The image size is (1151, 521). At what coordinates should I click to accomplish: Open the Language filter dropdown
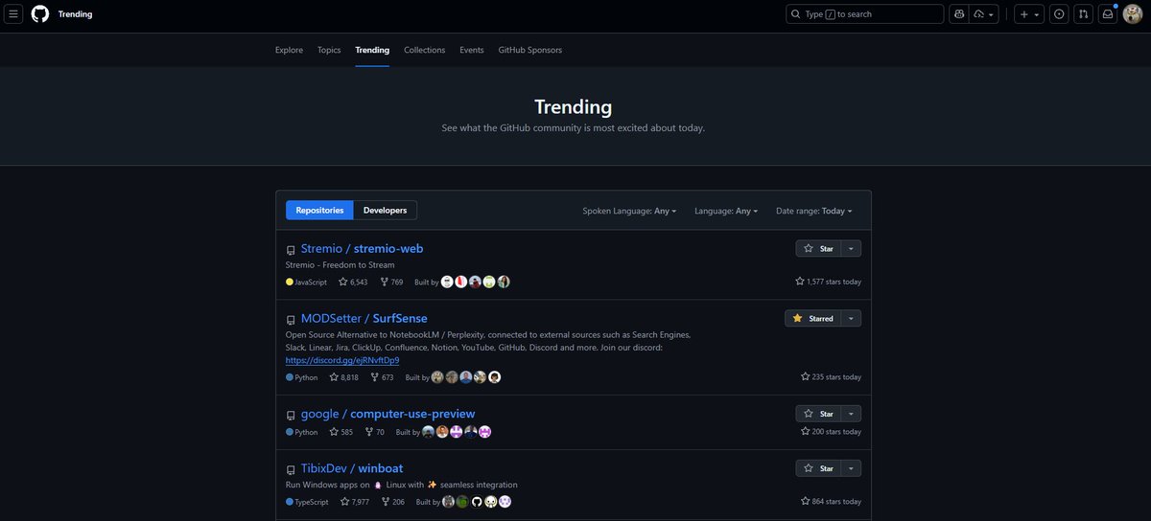726,211
